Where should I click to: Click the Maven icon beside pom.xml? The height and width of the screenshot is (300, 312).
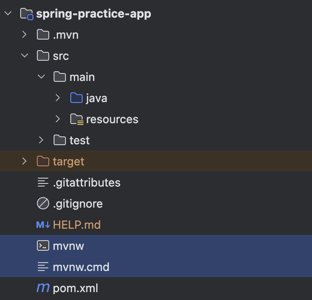[x=43, y=288]
